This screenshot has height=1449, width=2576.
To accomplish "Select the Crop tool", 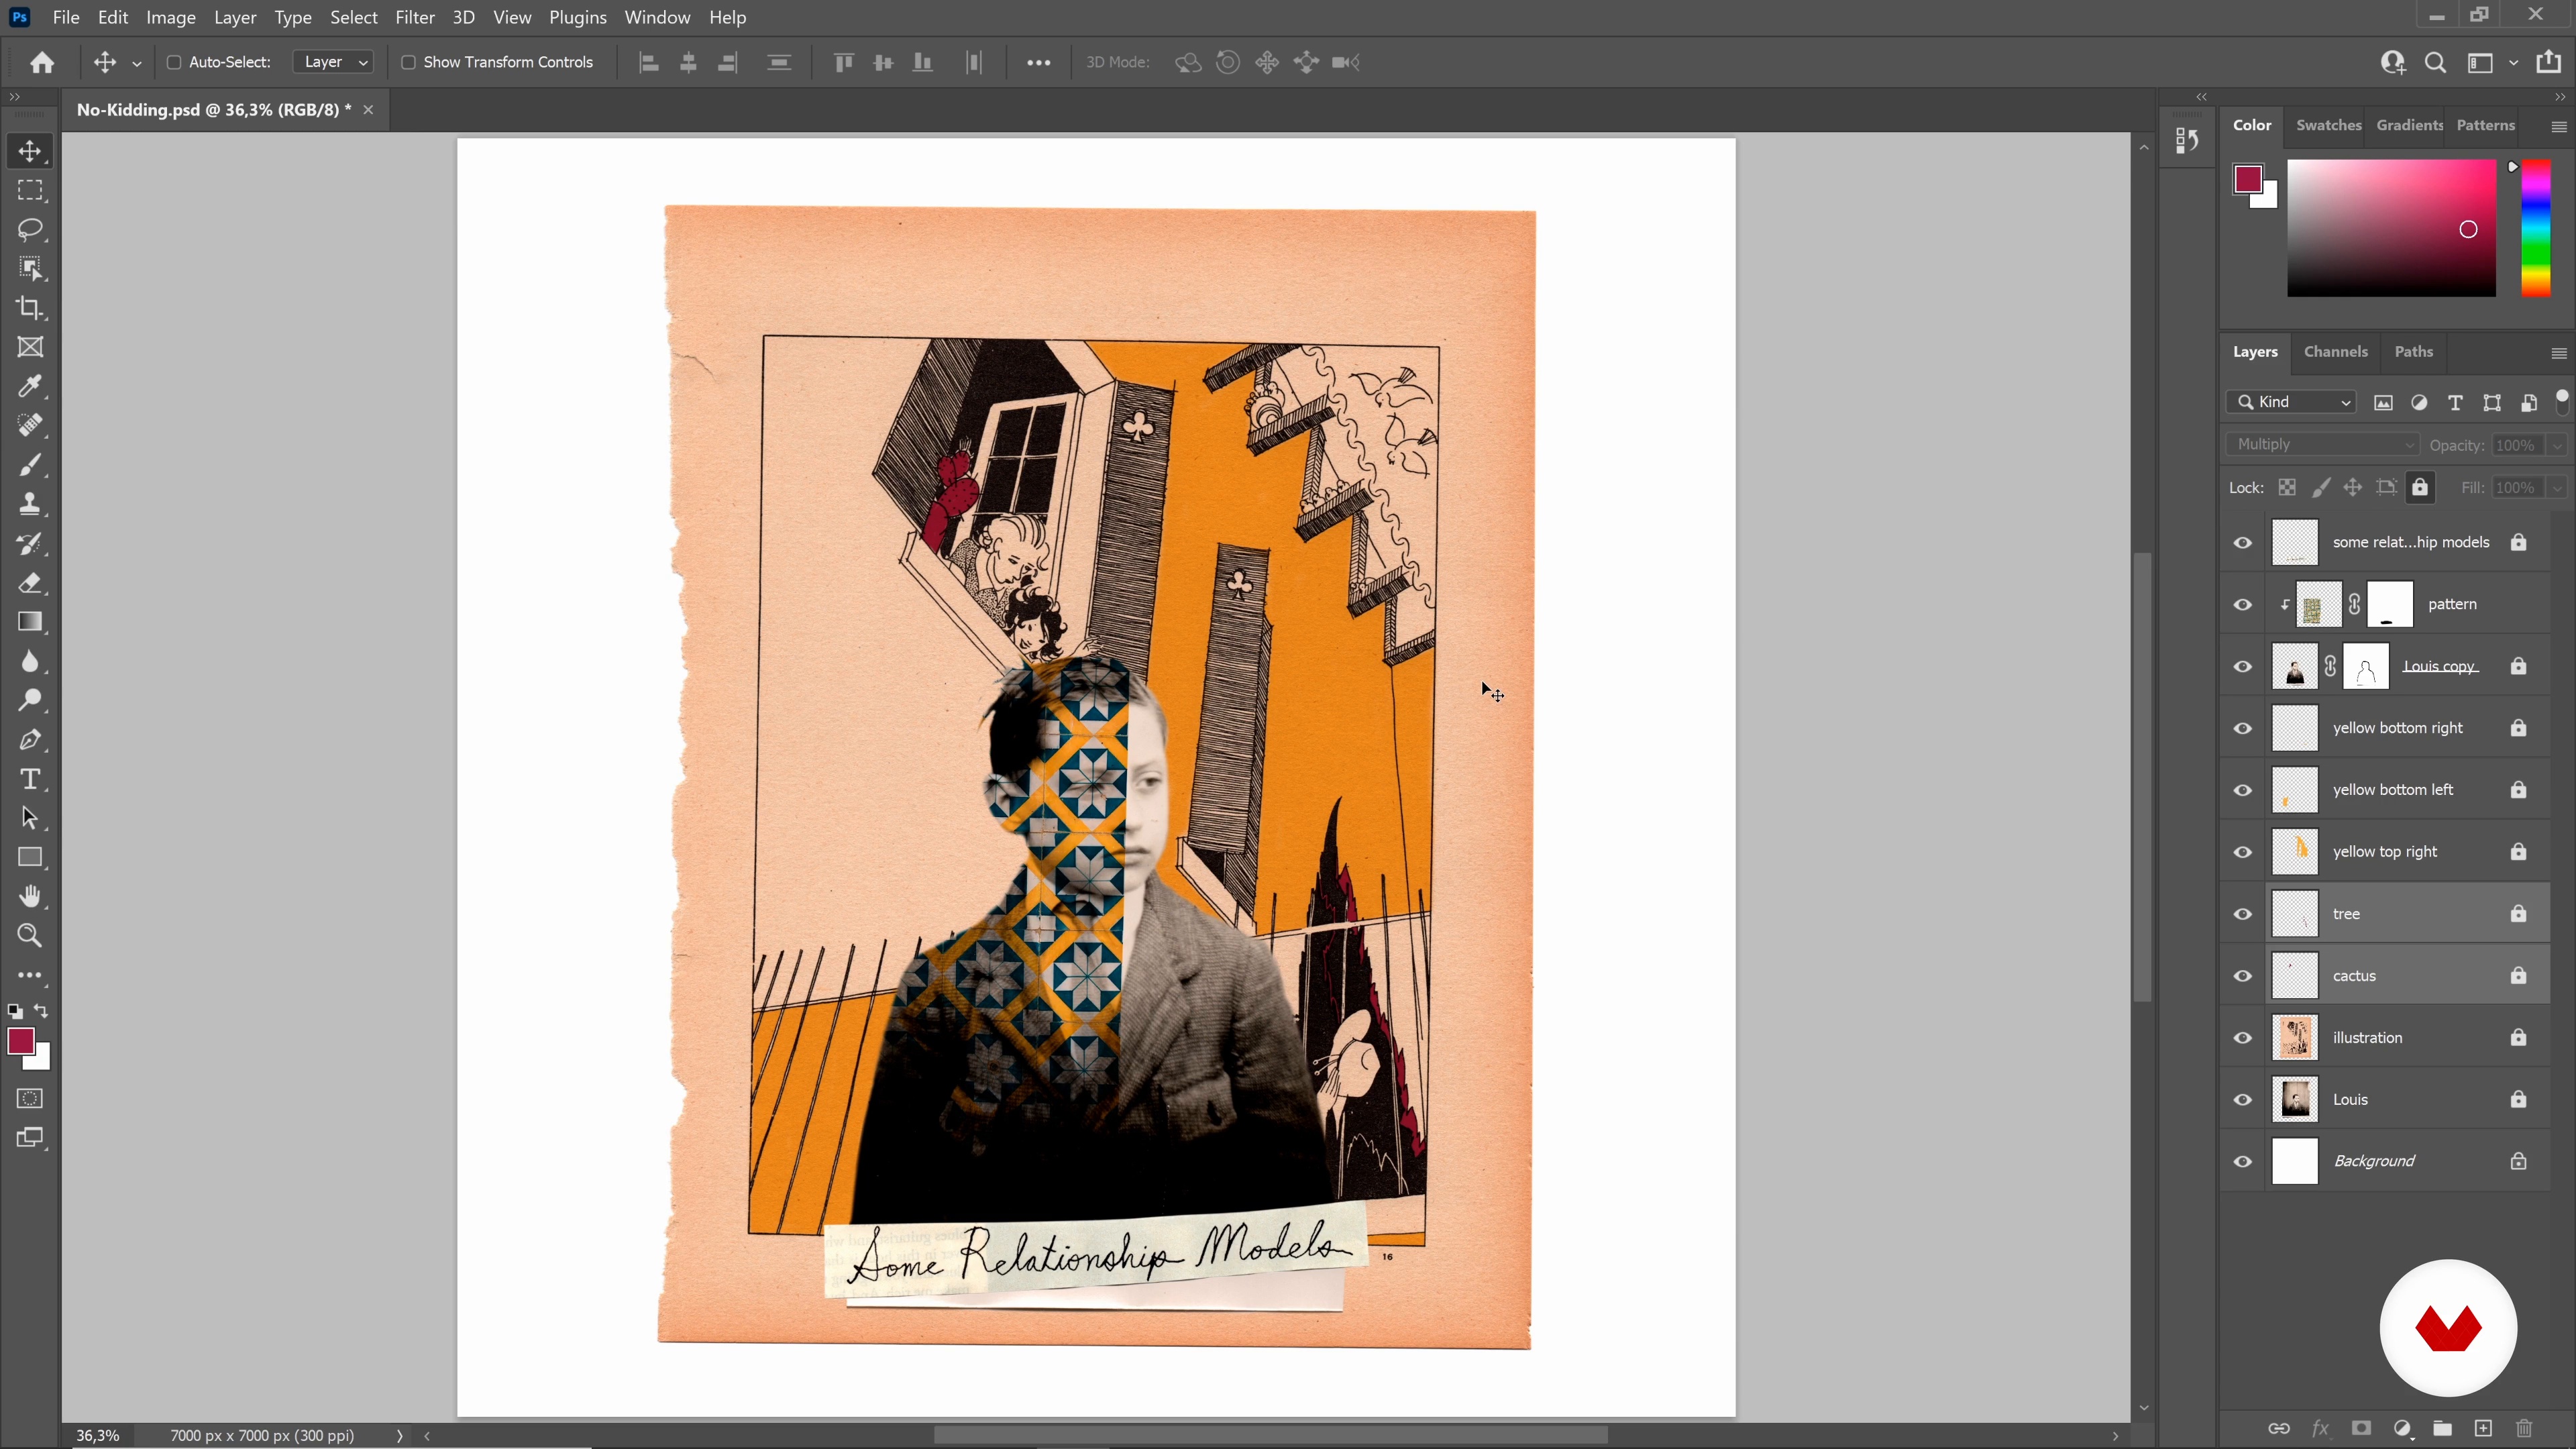I will click(x=30, y=308).
